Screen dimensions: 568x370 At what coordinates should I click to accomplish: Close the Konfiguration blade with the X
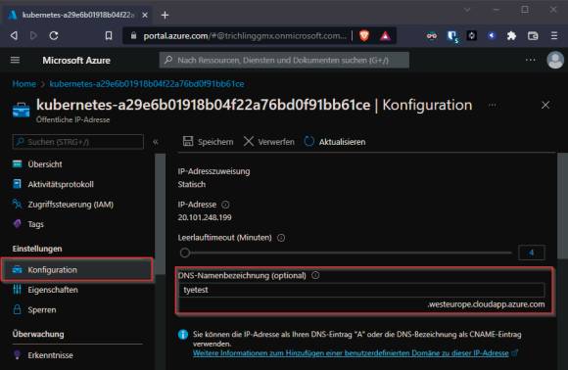point(545,105)
